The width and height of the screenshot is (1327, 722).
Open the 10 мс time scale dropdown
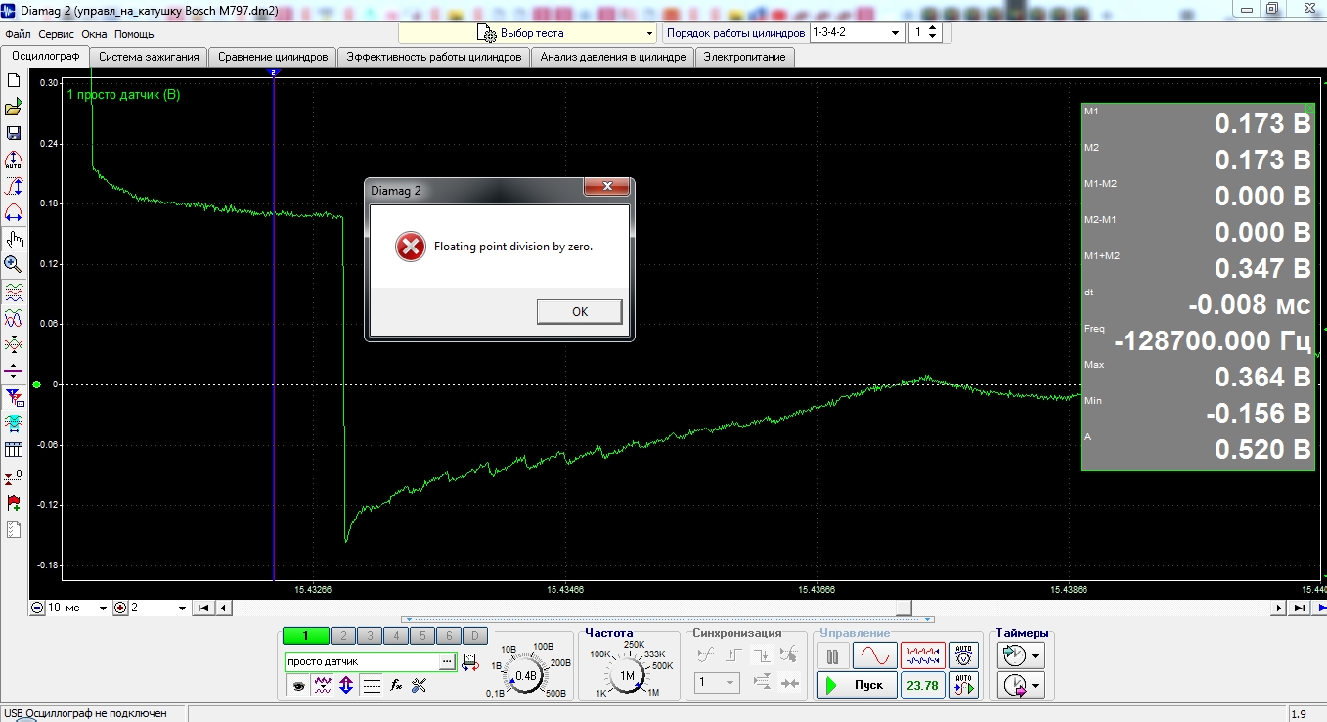click(77, 608)
